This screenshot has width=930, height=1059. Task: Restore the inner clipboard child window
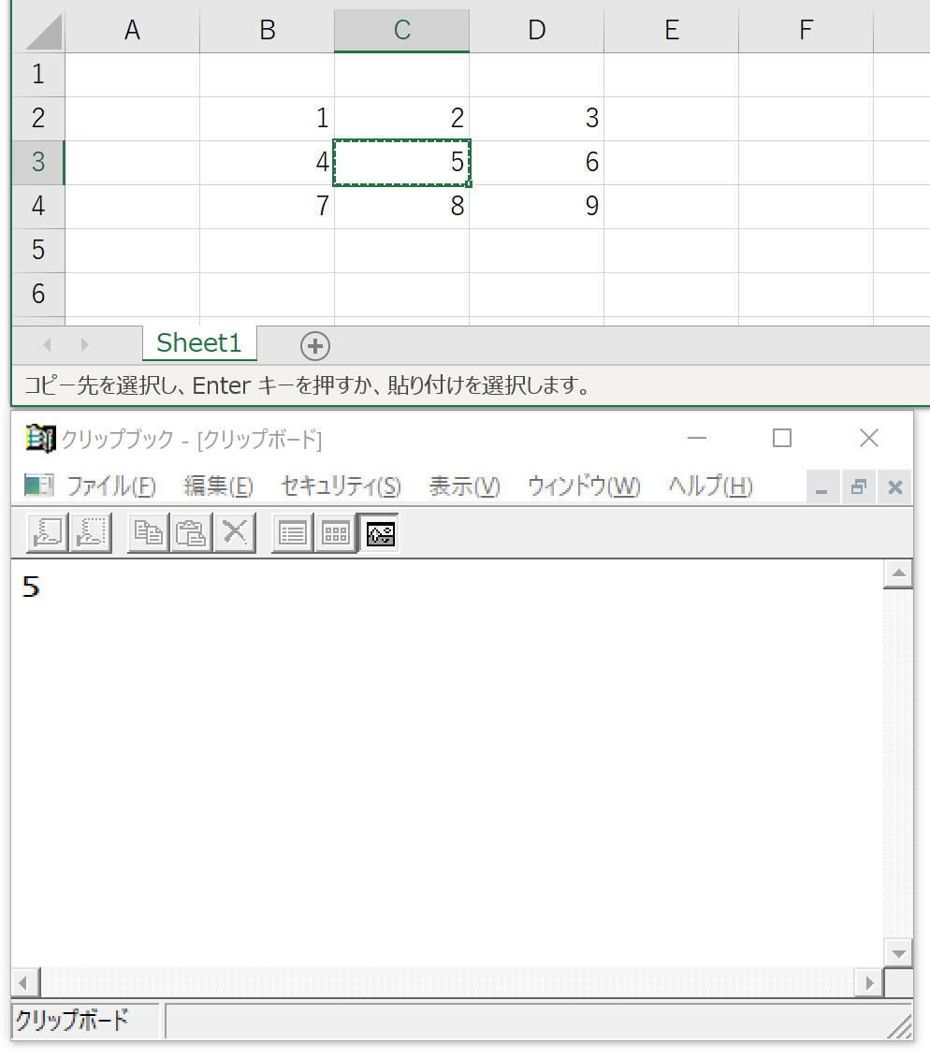tap(858, 487)
